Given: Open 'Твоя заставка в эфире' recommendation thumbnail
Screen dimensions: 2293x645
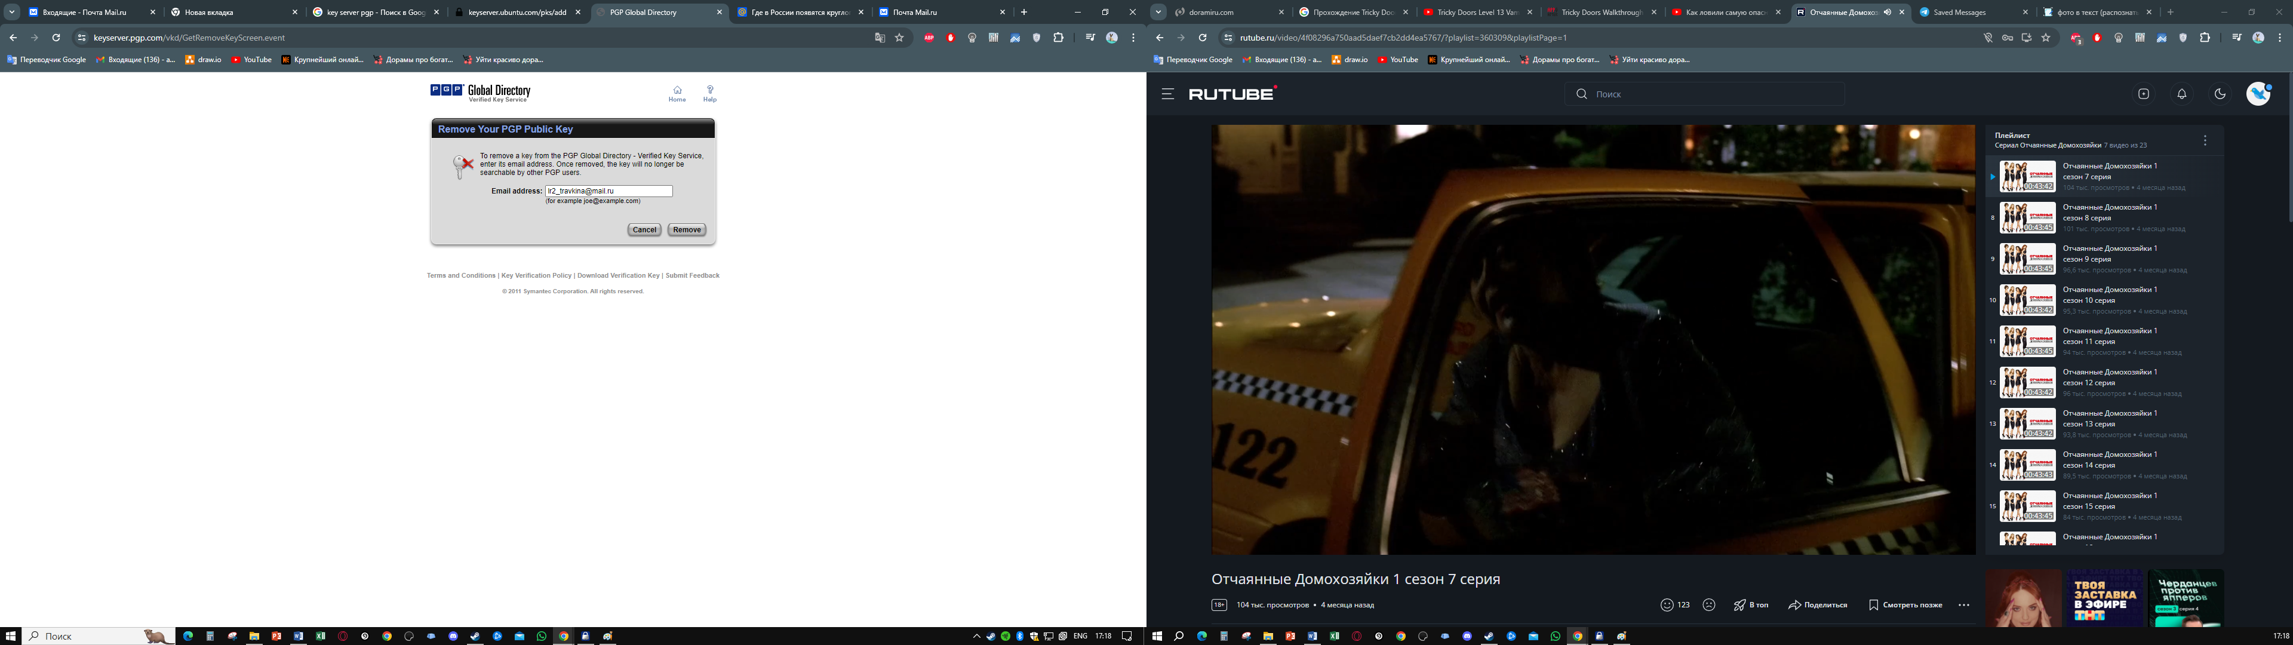Looking at the screenshot, I should coord(2104,598).
